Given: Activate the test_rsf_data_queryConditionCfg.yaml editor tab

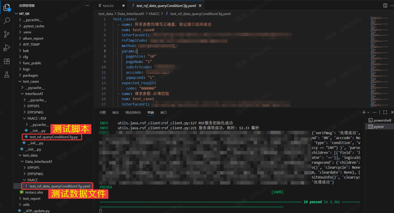Looking at the screenshot, I should coord(166,5).
